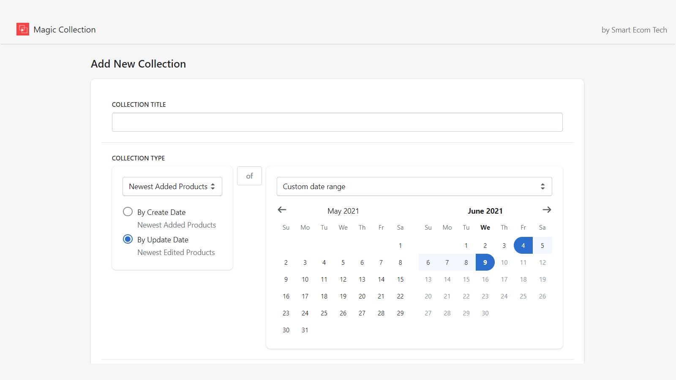676x380 pixels.
Task: Select the By Update Date radio button
Action: (x=128, y=239)
